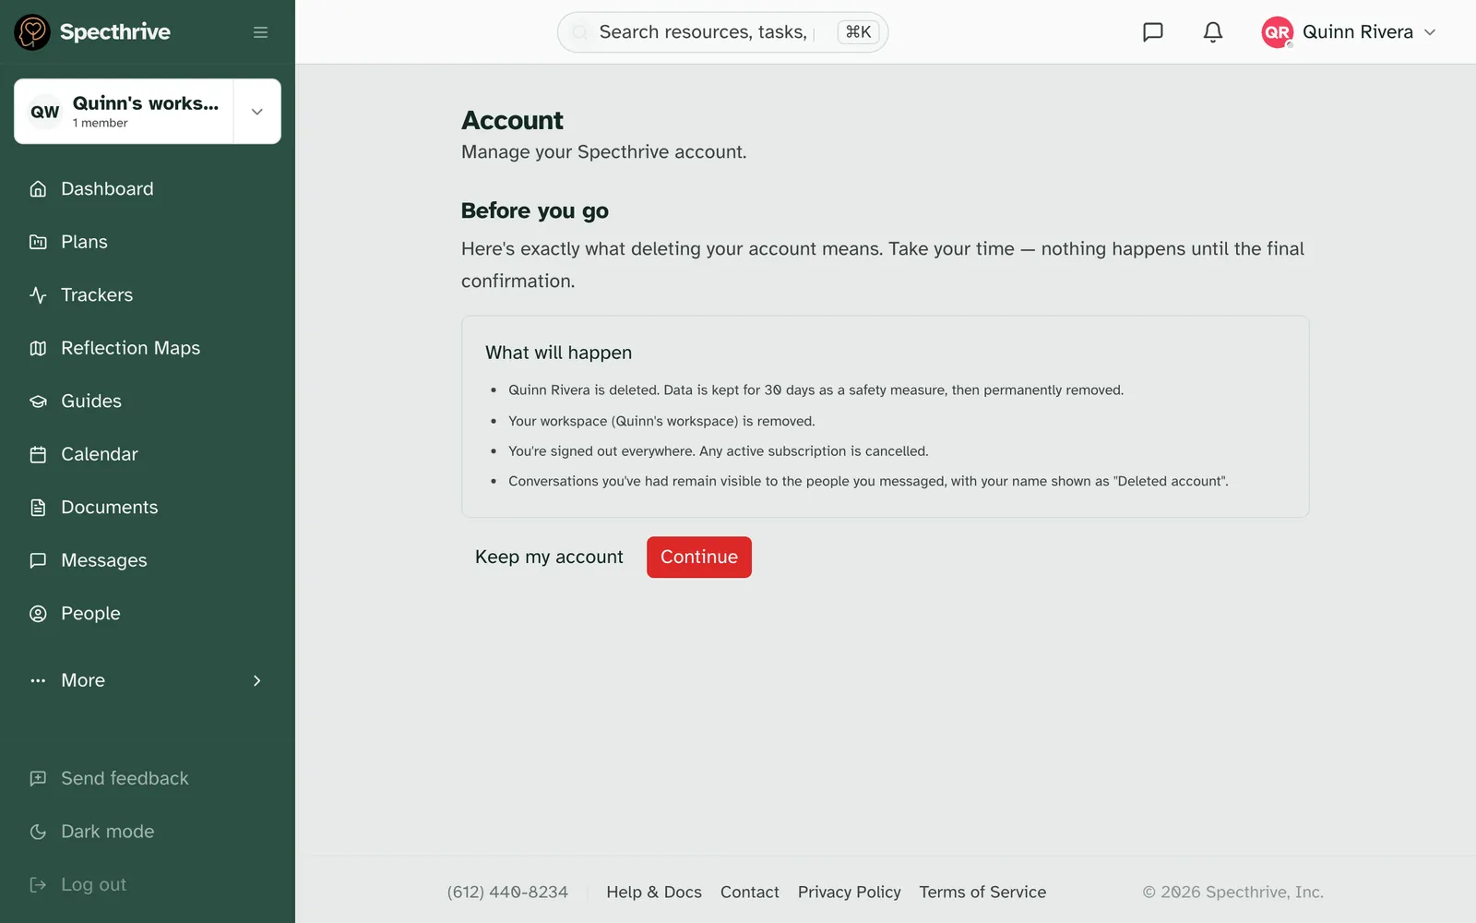Click the red Continue button

pos(699,557)
